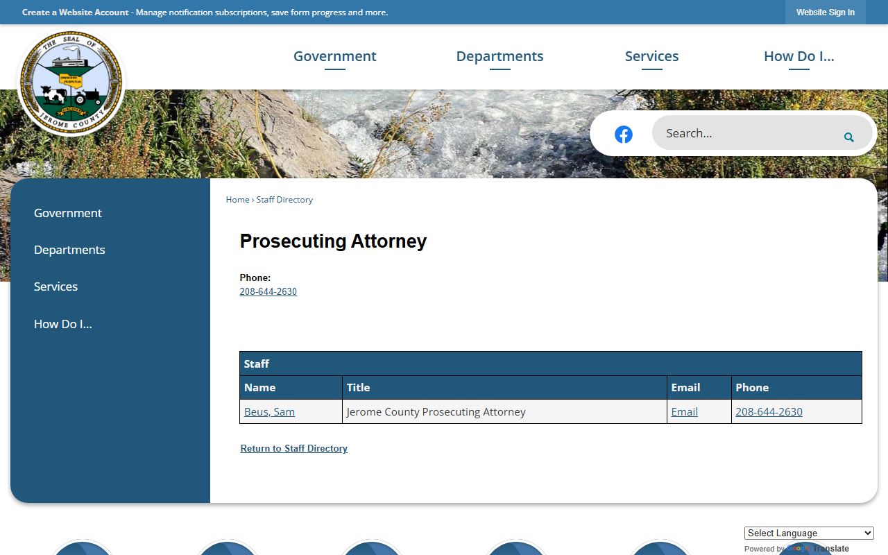This screenshot has width=888, height=555.
Task: Click the Jerome County seal logo
Action: point(71,83)
